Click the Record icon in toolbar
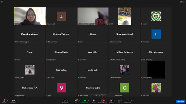 point(94,101)
